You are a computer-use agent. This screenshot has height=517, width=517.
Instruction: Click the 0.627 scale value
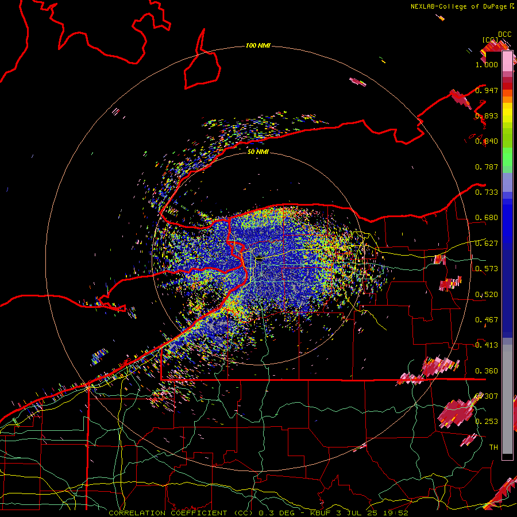(x=487, y=244)
